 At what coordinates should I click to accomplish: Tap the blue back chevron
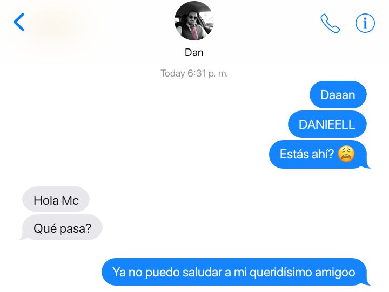[19, 22]
